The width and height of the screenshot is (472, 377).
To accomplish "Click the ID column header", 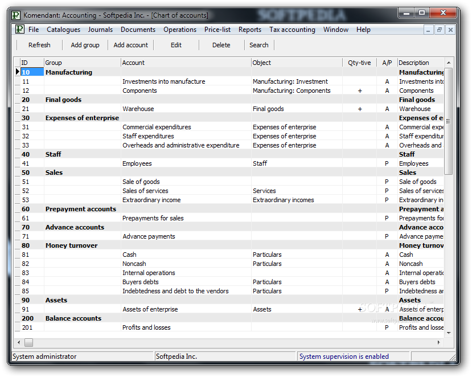I will (x=32, y=63).
